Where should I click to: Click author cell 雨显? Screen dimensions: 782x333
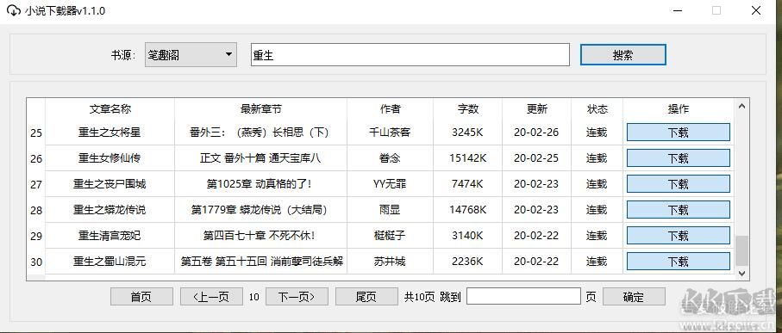coord(390,210)
